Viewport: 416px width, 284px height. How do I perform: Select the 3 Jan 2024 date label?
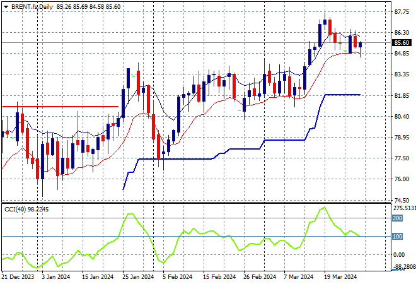pos(55,277)
